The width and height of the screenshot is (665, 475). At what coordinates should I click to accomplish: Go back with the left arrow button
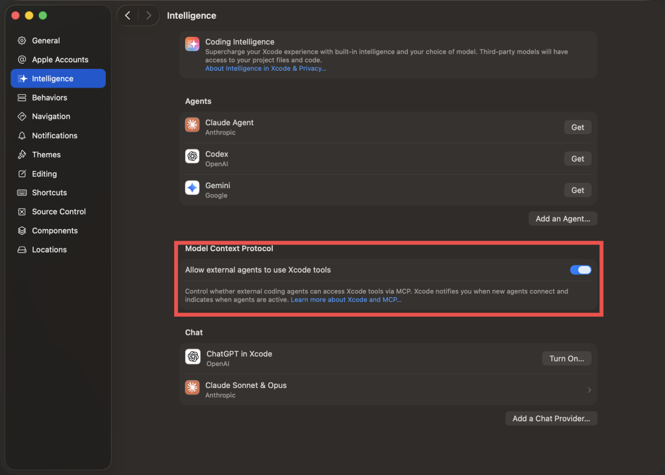pos(128,16)
